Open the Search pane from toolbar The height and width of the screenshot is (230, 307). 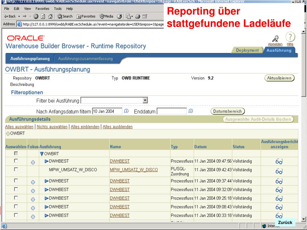(x=65, y=16)
